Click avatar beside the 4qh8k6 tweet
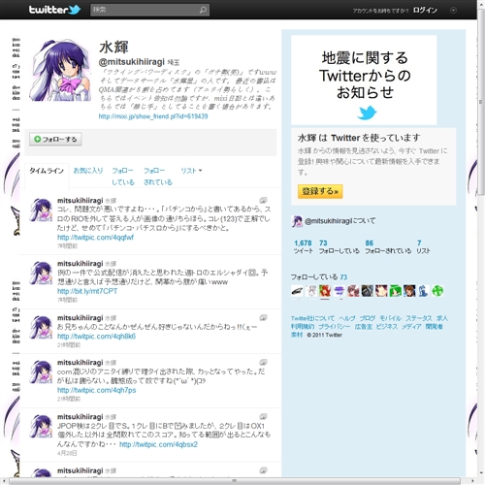 pyautogui.click(x=41, y=327)
